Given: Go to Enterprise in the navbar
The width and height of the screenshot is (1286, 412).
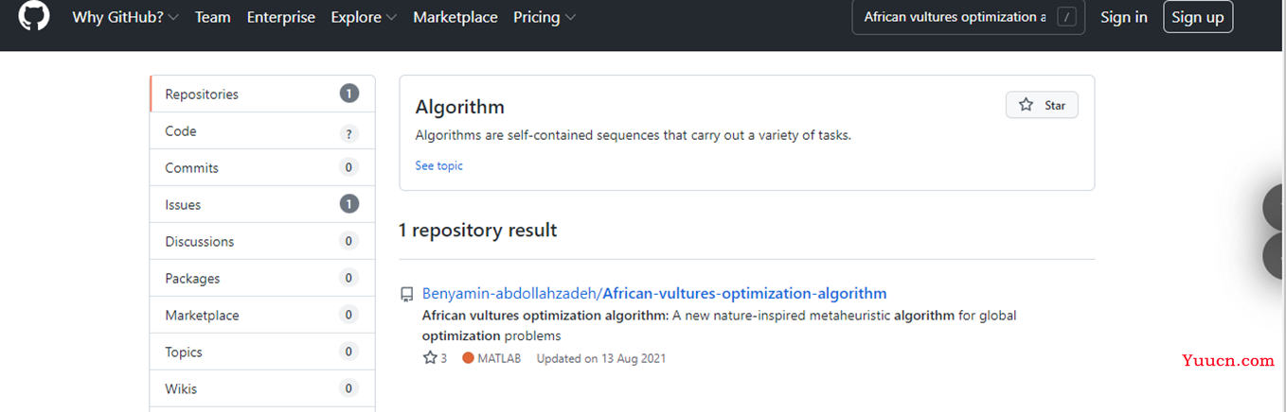Looking at the screenshot, I should click(x=281, y=17).
